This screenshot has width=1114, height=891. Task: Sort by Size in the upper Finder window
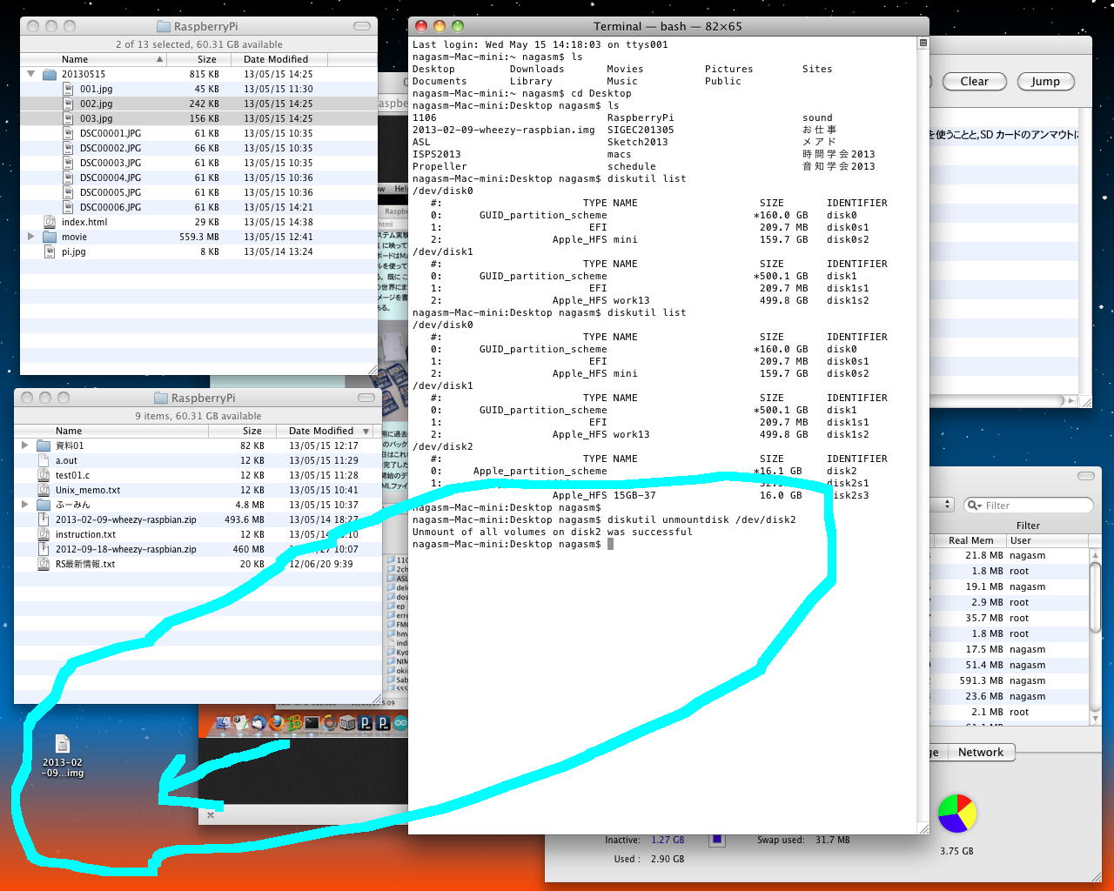[198, 59]
